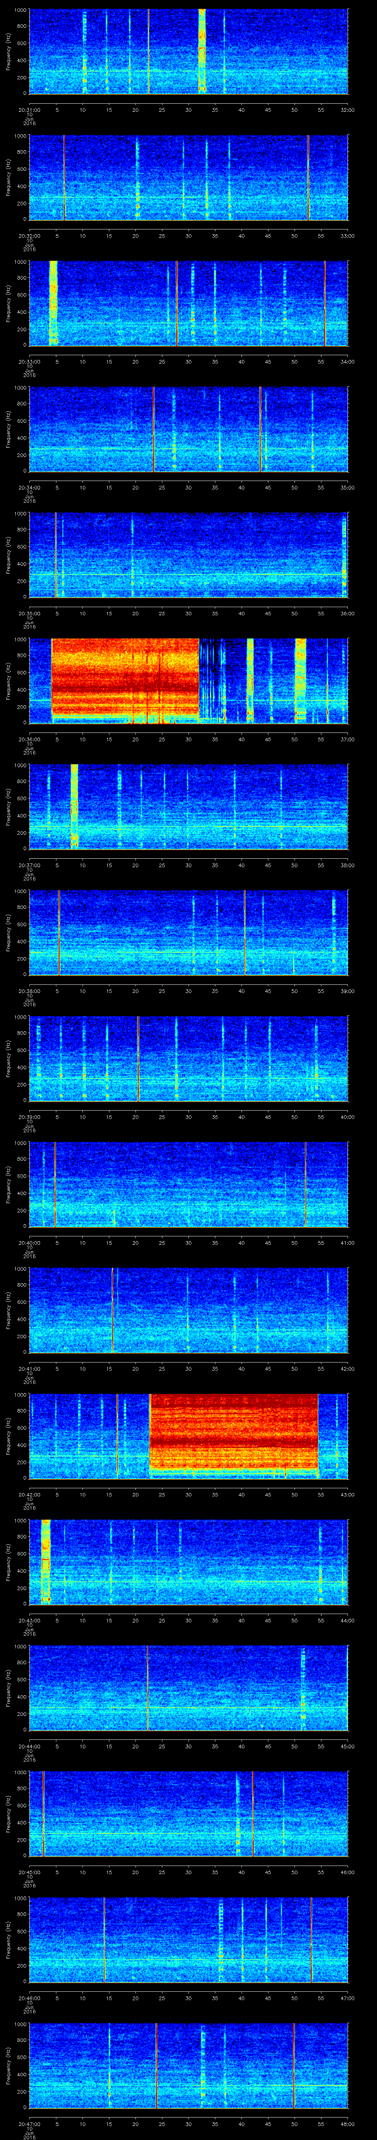Click the 20:42:00 time label
Screen dimensions: 377x2140
click(x=29, y=1494)
